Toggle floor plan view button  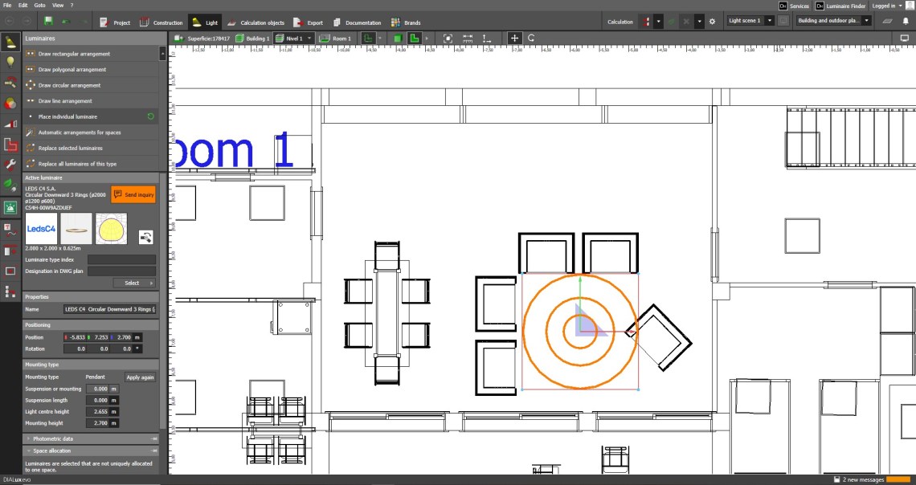[x=414, y=38]
